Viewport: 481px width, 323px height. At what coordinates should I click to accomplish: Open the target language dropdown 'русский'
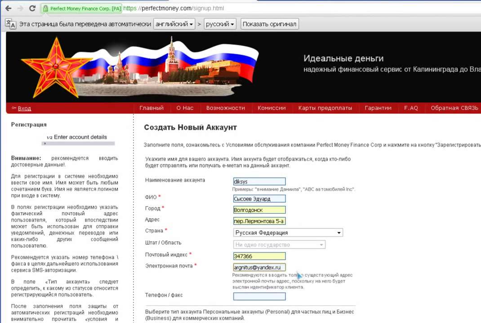pos(220,24)
